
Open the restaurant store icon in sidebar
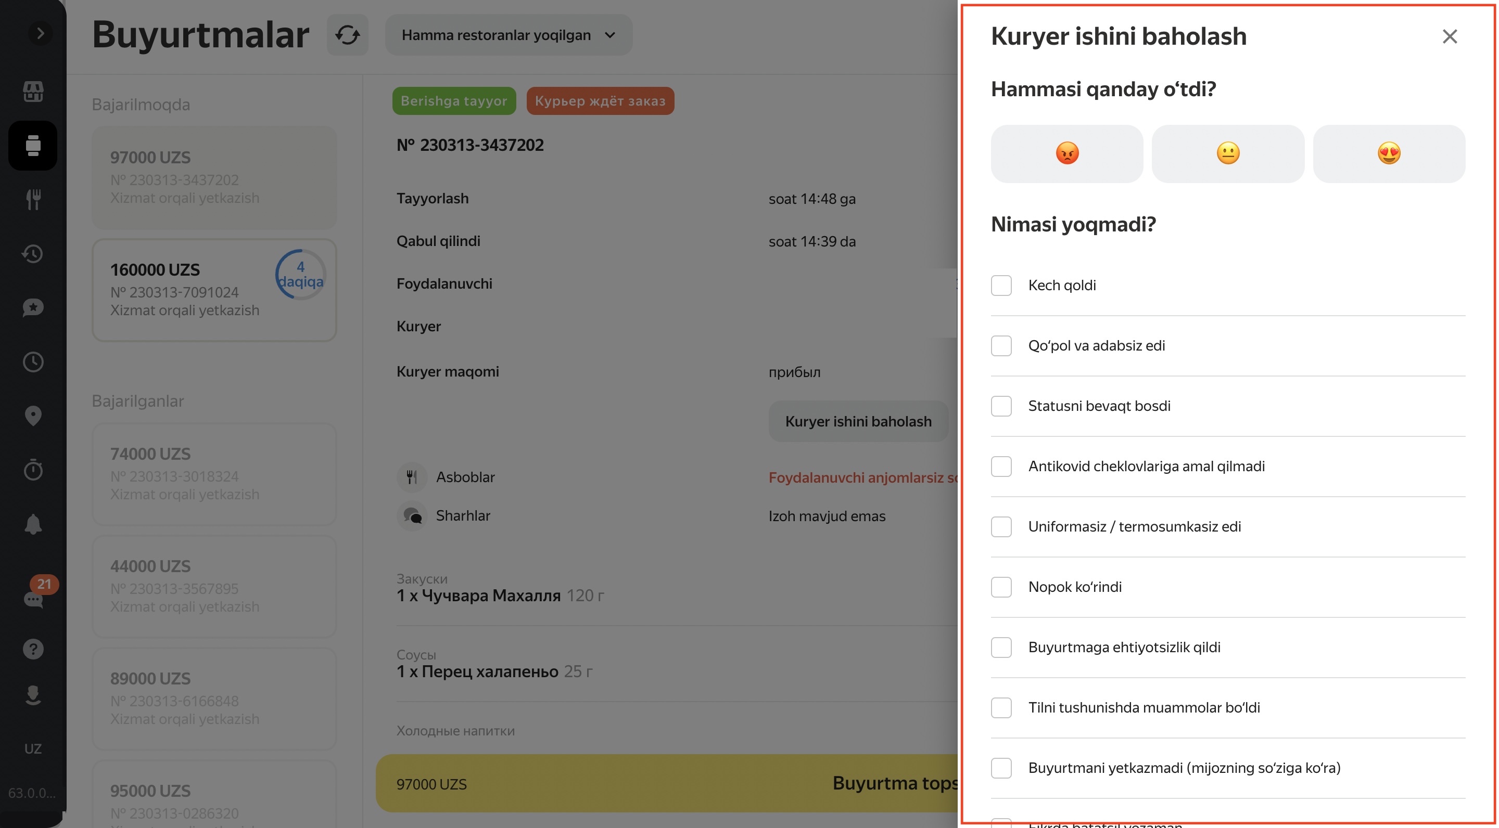pos(33,92)
